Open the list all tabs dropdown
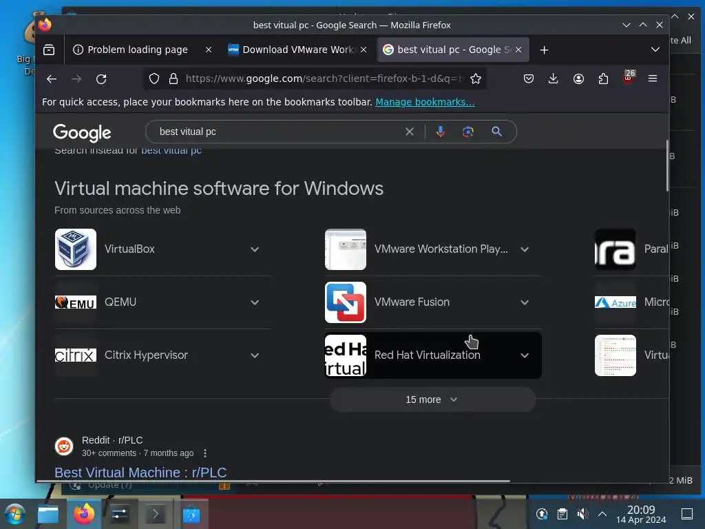Viewport: 705px width, 529px height. [655, 50]
